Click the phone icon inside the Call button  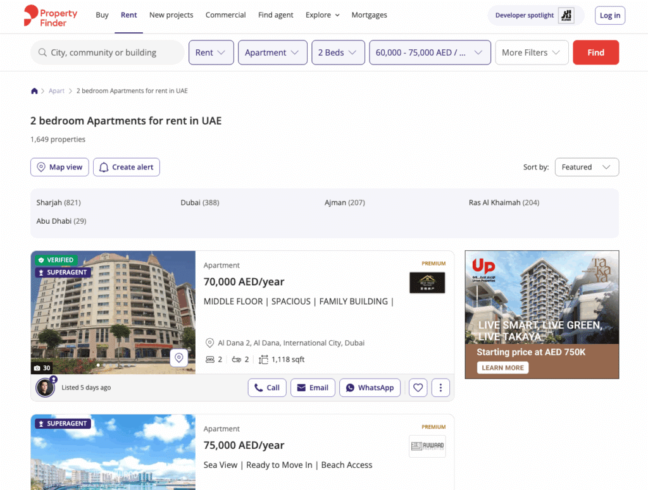(x=257, y=387)
